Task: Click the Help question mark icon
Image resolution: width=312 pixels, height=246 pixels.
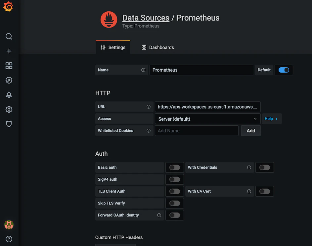Action: click(9, 239)
